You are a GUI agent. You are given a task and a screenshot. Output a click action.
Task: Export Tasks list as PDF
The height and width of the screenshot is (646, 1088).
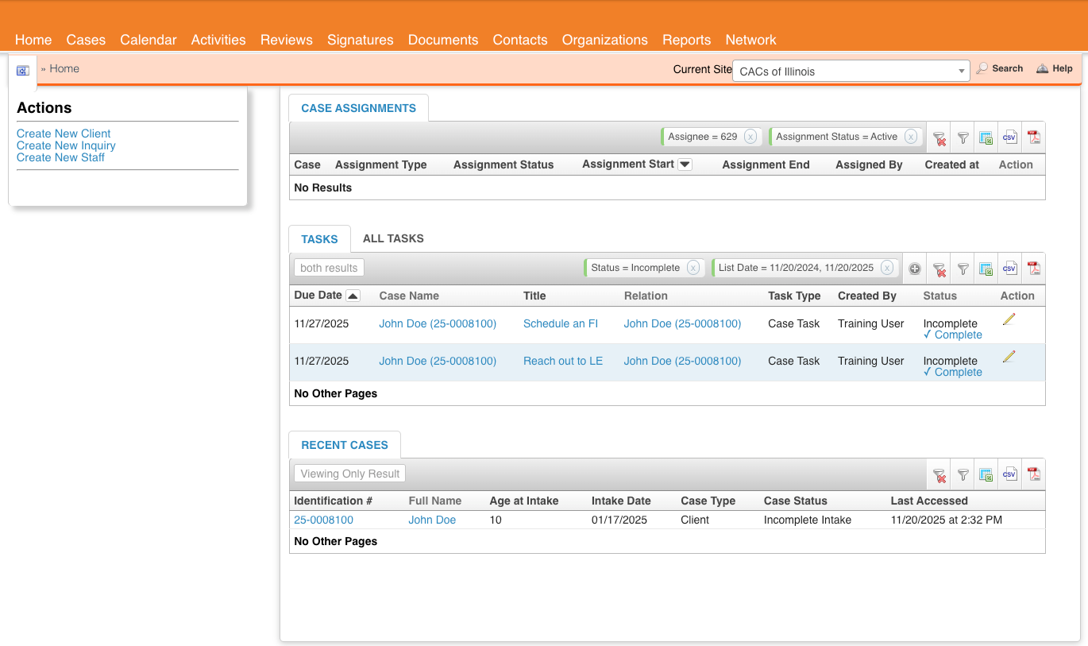pos(1033,269)
